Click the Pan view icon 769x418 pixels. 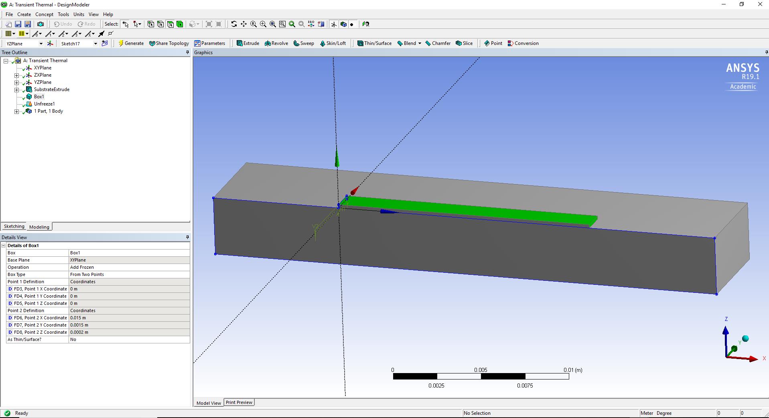243,24
